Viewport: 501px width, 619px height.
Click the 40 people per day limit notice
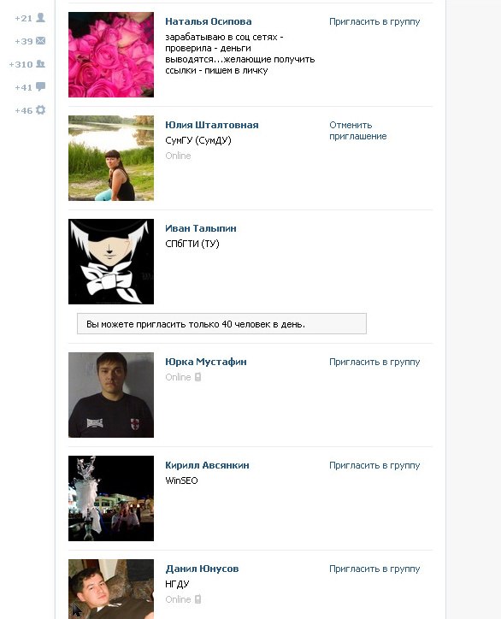click(221, 324)
